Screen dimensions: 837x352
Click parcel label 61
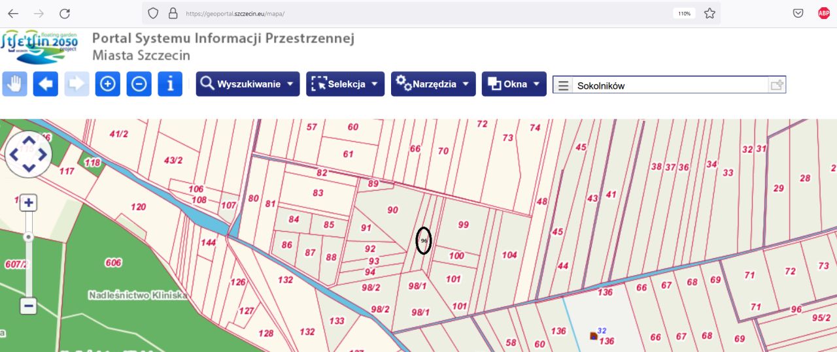348,154
